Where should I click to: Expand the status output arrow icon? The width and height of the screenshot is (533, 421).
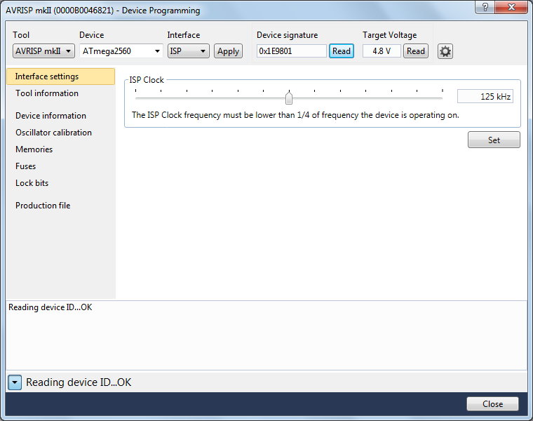point(15,382)
